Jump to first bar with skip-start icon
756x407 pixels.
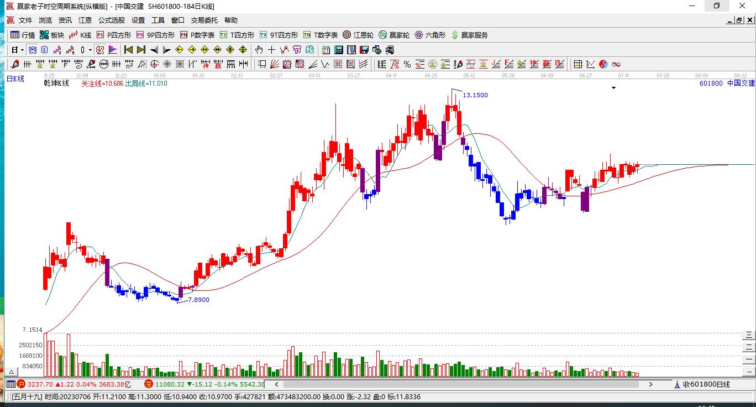point(128,50)
